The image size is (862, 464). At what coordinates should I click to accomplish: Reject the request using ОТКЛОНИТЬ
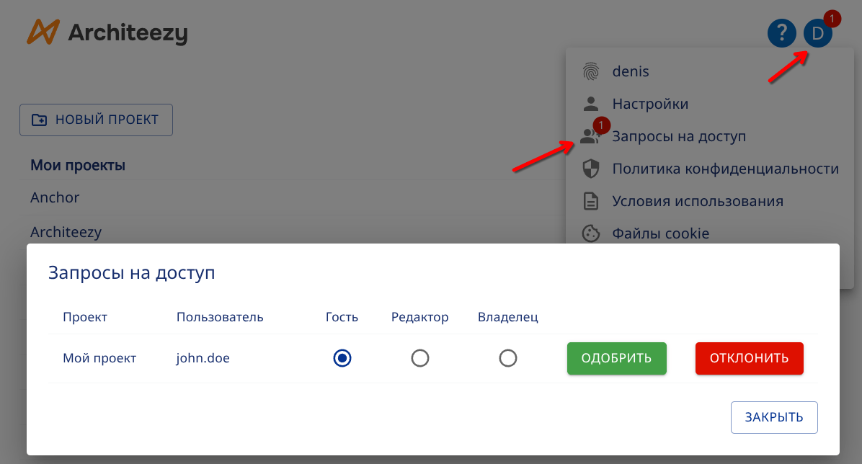point(749,358)
